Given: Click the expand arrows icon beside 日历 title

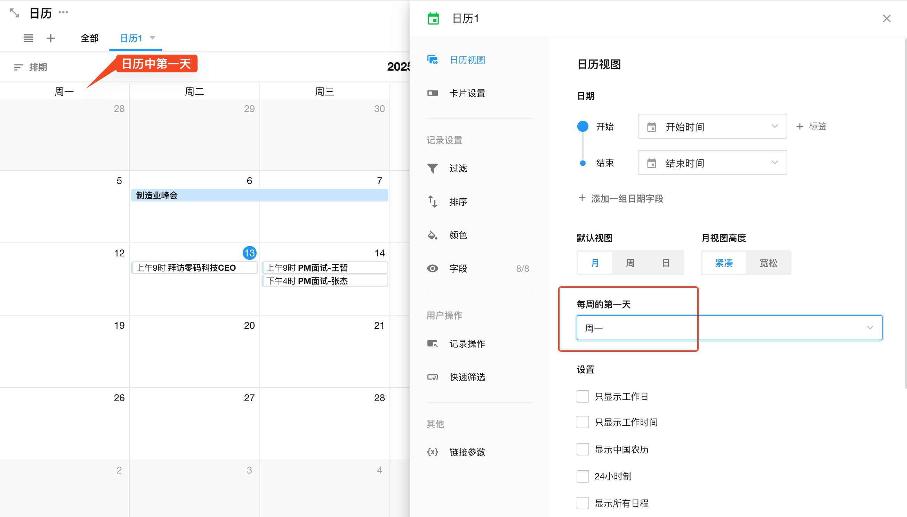Looking at the screenshot, I should 14,13.
